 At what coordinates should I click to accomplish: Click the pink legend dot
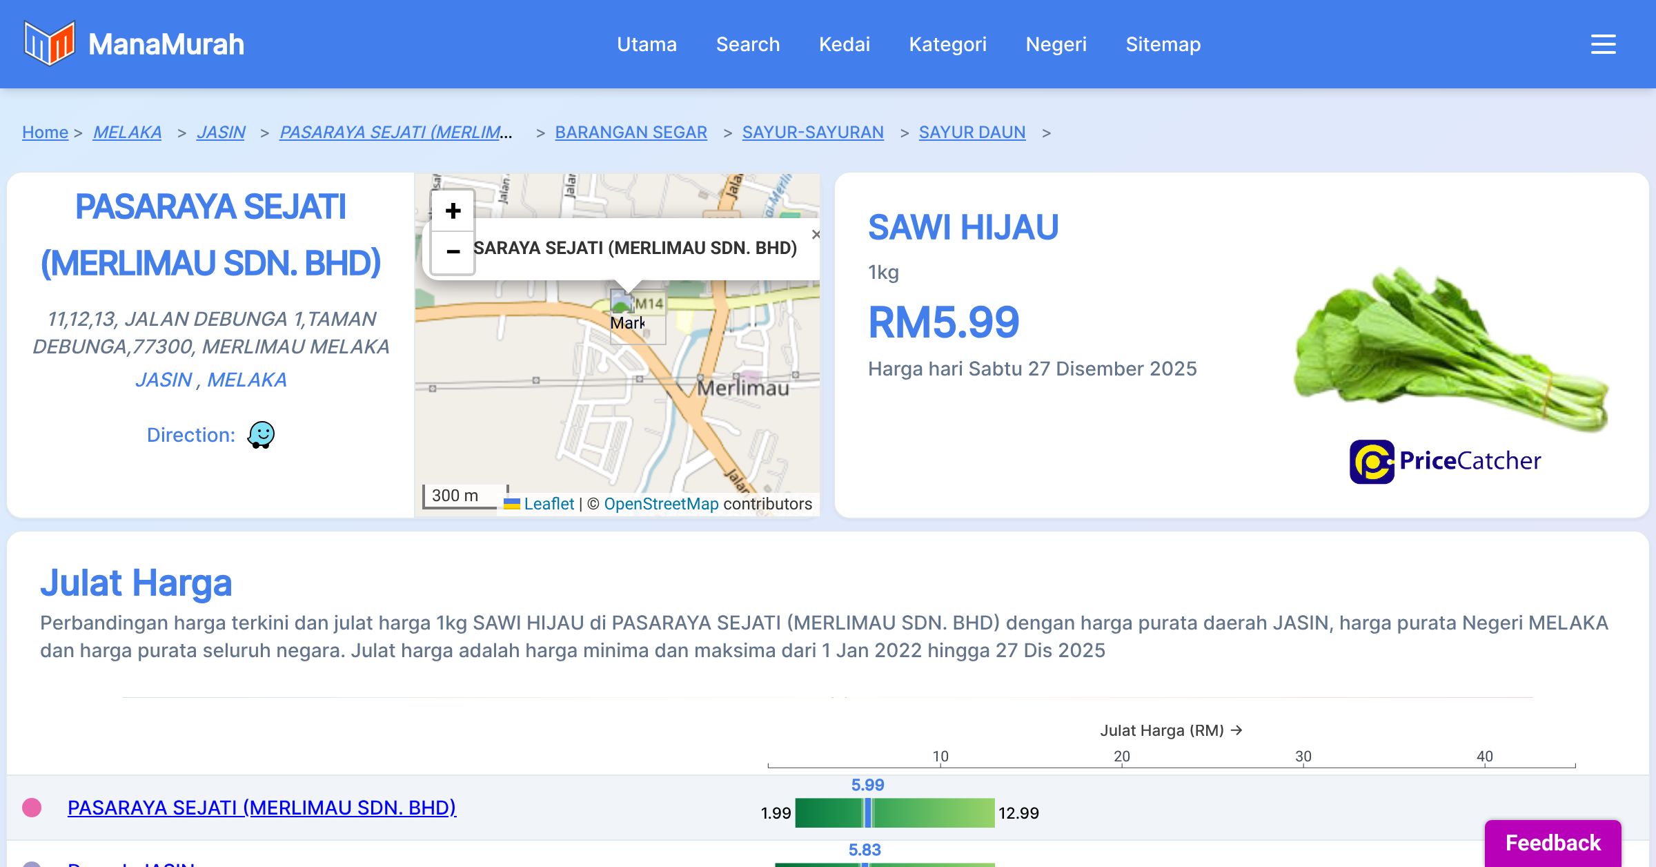point(32,807)
